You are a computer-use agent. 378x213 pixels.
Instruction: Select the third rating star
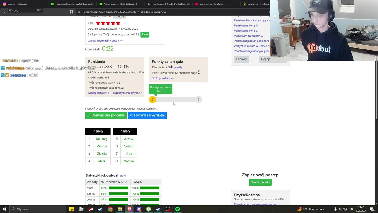108,23
